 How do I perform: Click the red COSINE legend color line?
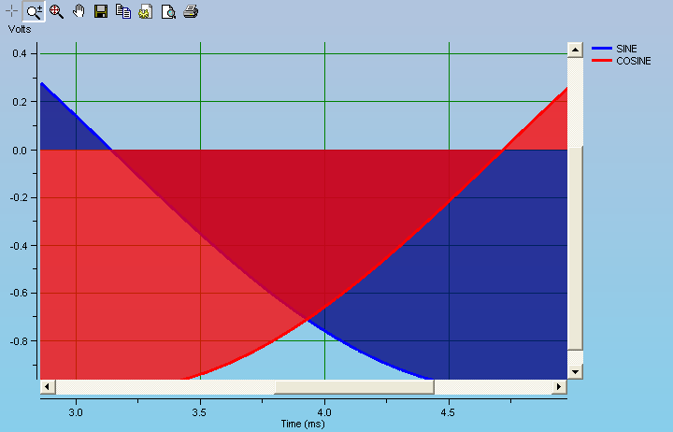click(x=601, y=61)
